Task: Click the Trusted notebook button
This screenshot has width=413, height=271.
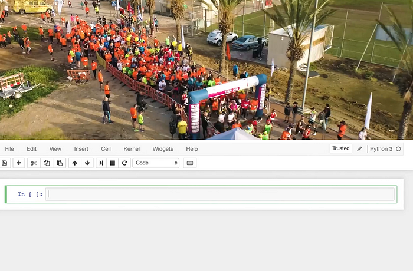Action: tap(341, 148)
